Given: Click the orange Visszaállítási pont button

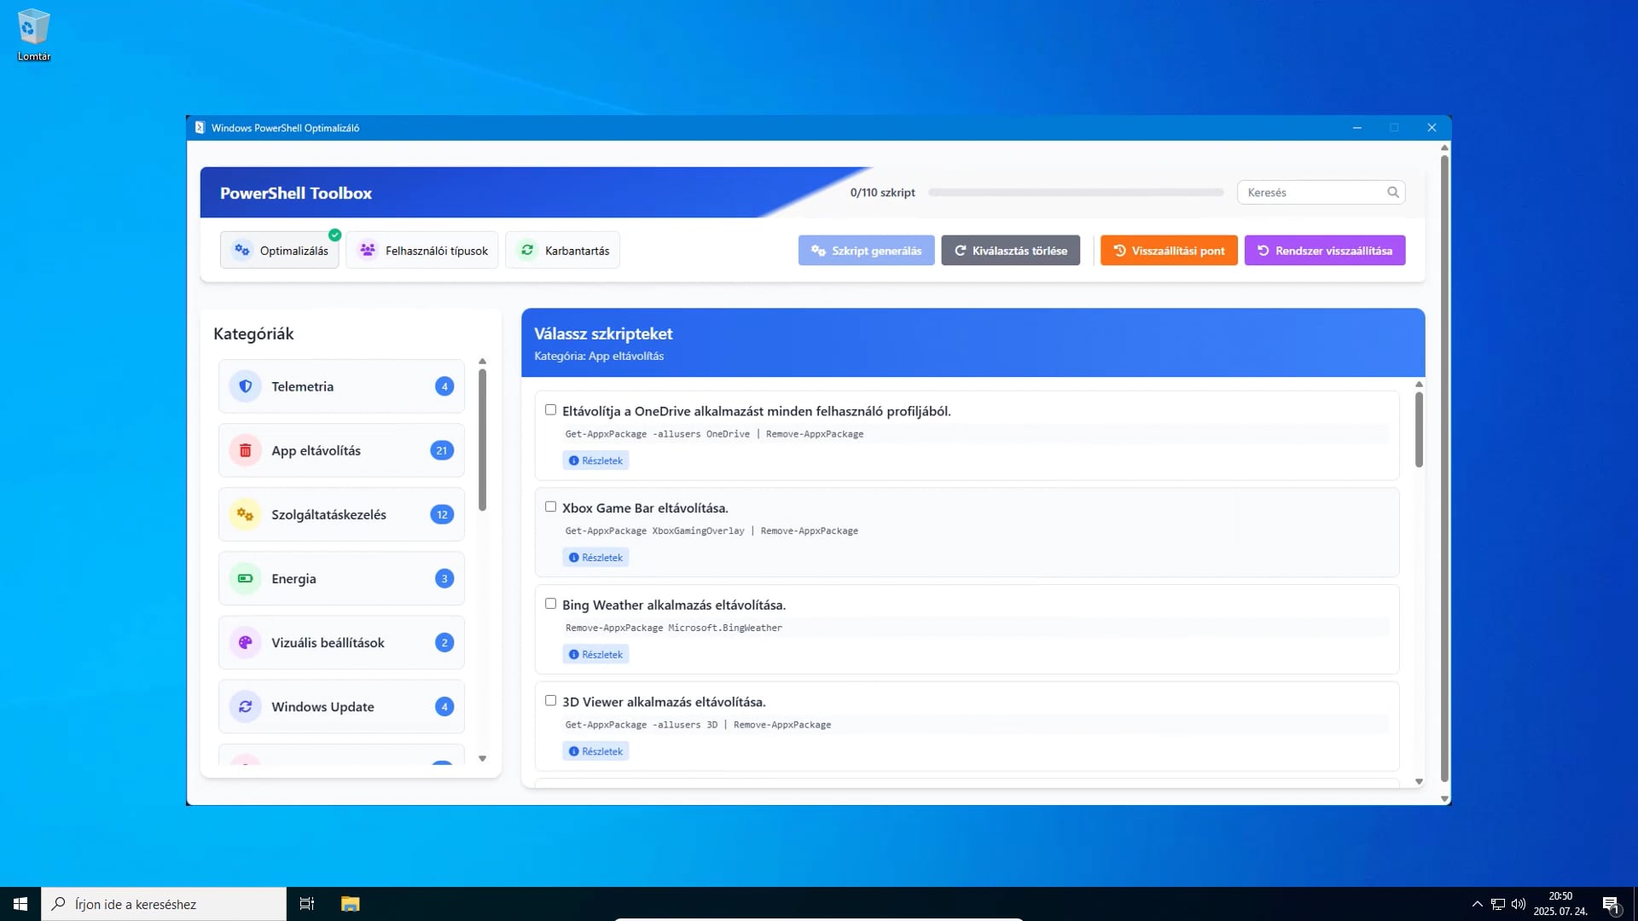Looking at the screenshot, I should click(1168, 251).
